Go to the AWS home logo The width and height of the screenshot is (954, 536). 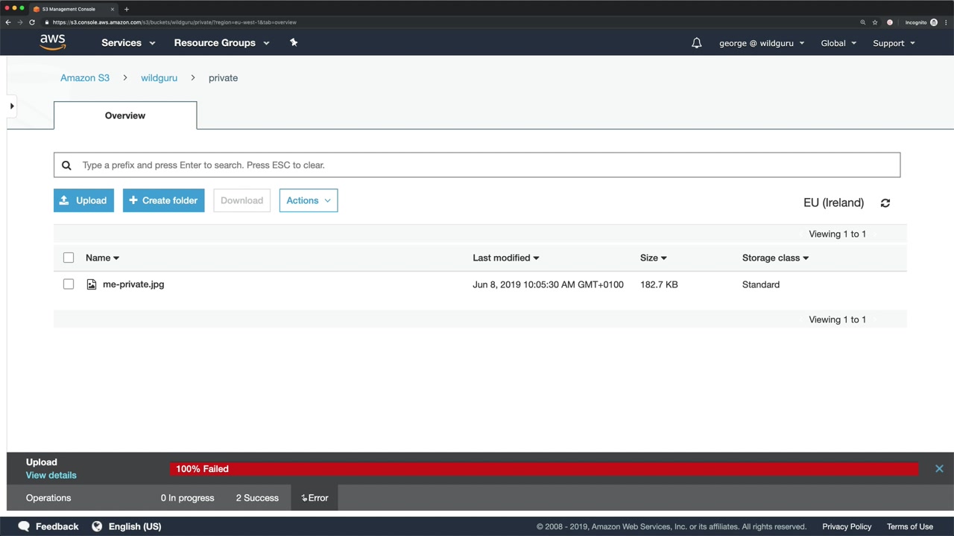[53, 42]
